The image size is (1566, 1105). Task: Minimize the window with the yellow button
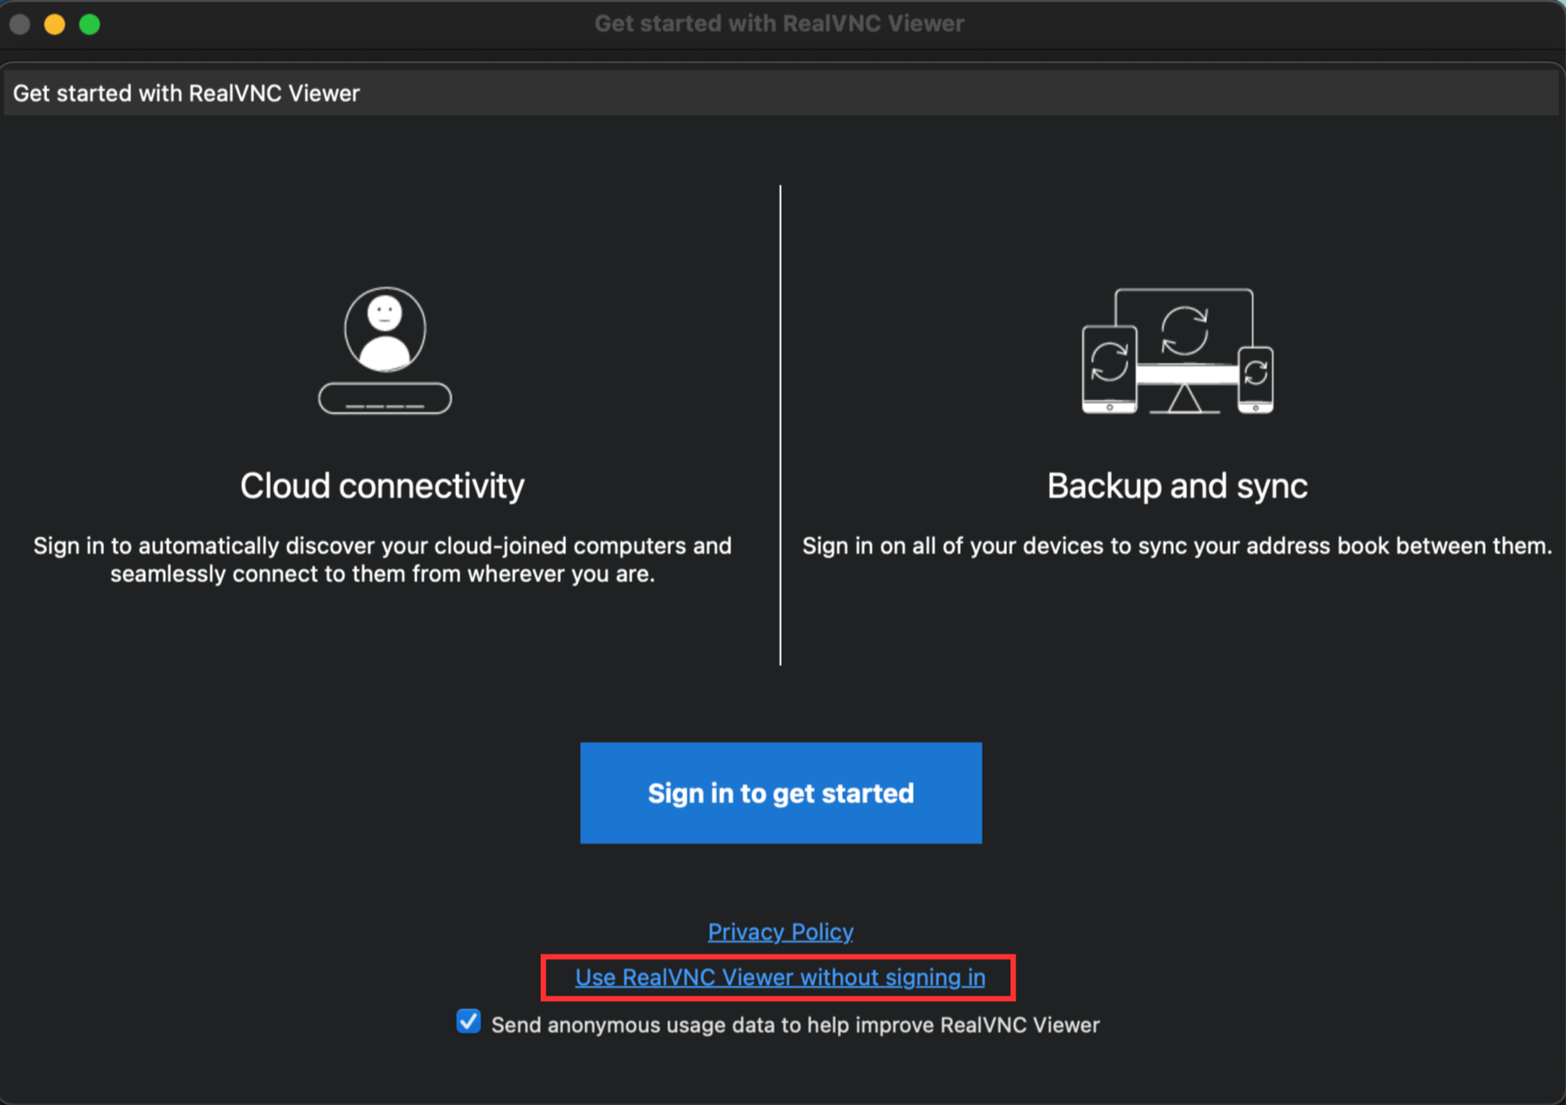pos(55,24)
